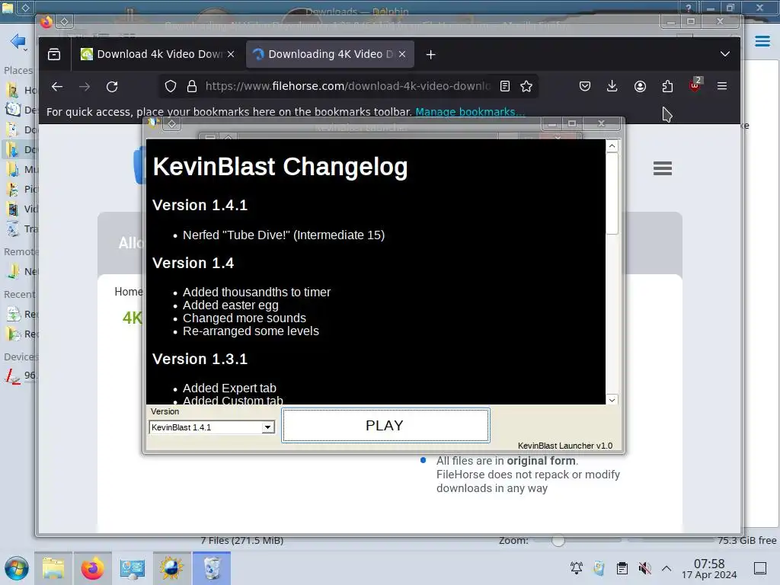Click the Manage bookmarks link
This screenshot has width=780, height=585.
coord(469,112)
